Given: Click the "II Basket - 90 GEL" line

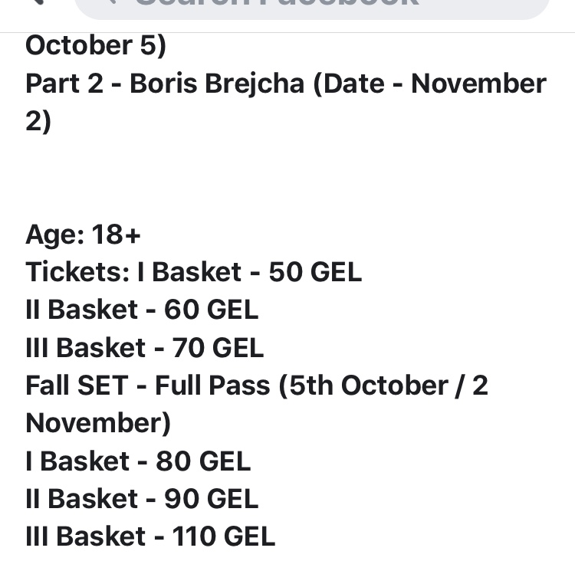Looking at the screenshot, I should click(x=142, y=499).
